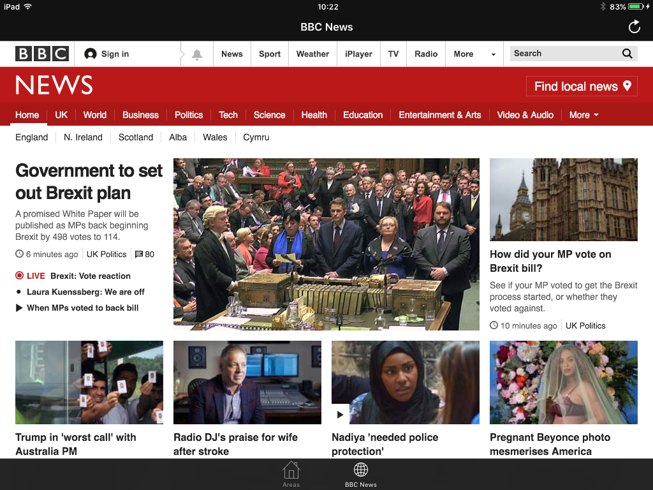Open the Parliament building thumbnail

tap(564, 200)
